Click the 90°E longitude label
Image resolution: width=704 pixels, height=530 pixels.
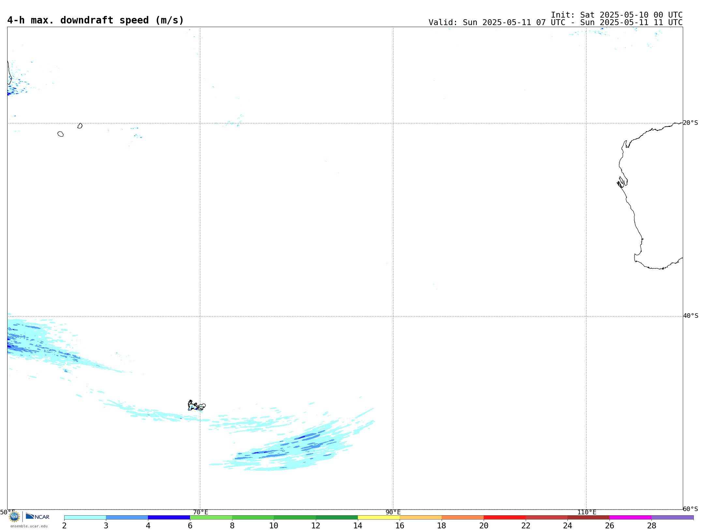[x=393, y=512]
